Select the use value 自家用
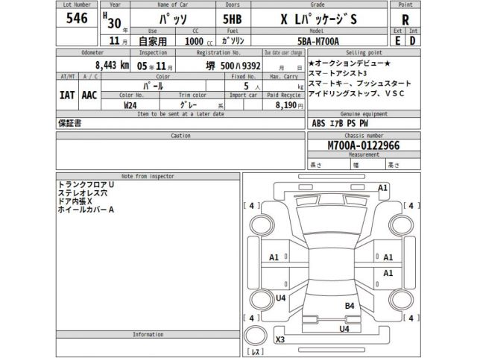The image size is (477, 358). (x=153, y=41)
